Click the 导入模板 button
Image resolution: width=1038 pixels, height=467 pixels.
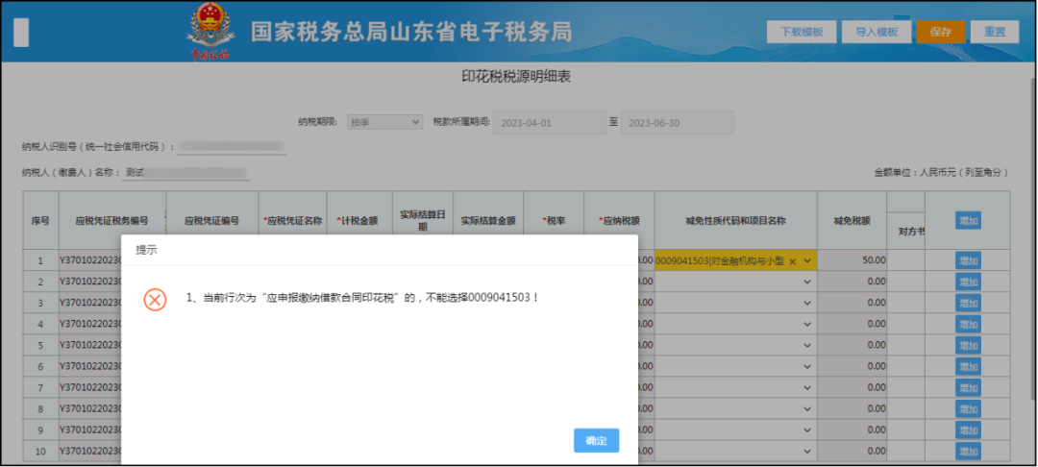(877, 32)
